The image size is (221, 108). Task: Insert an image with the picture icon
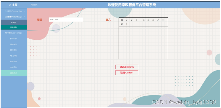pos(122,24)
